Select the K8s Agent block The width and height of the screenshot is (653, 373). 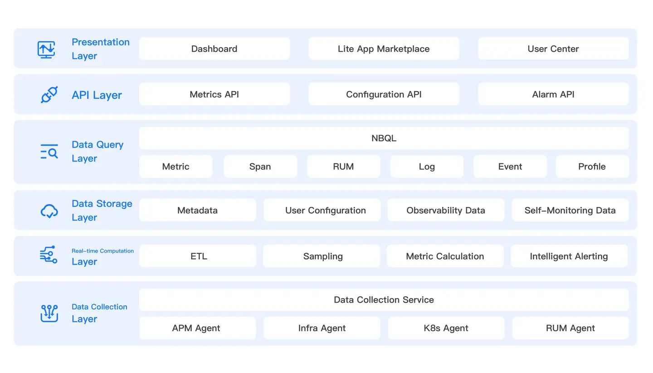pyautogui.click(x=446, y=328)
